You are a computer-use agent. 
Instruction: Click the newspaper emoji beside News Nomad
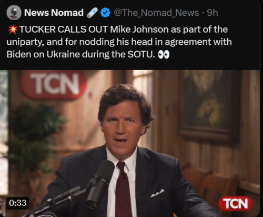click(x=92, y=13)
